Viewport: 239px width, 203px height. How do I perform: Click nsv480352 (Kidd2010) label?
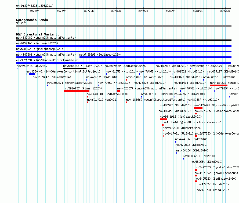pyautogui.click(x=175, y=111)
